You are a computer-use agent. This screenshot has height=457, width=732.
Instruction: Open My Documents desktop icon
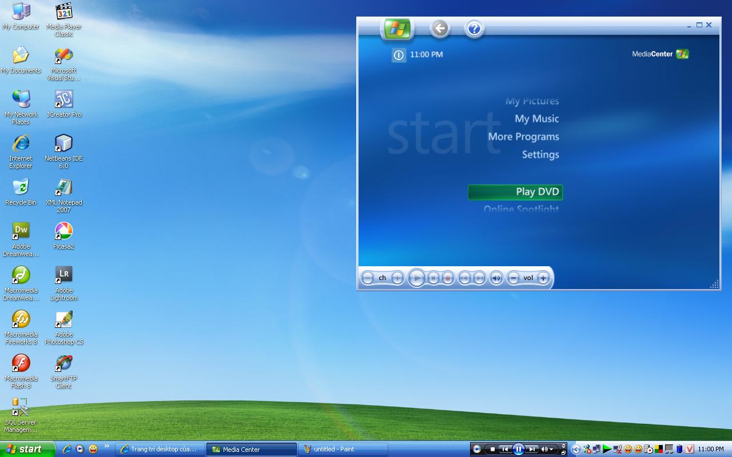(21, 60)
